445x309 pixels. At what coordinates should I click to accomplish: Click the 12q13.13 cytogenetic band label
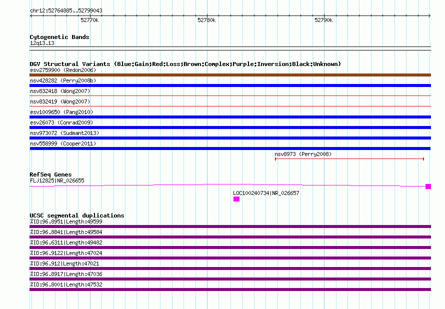42,43
